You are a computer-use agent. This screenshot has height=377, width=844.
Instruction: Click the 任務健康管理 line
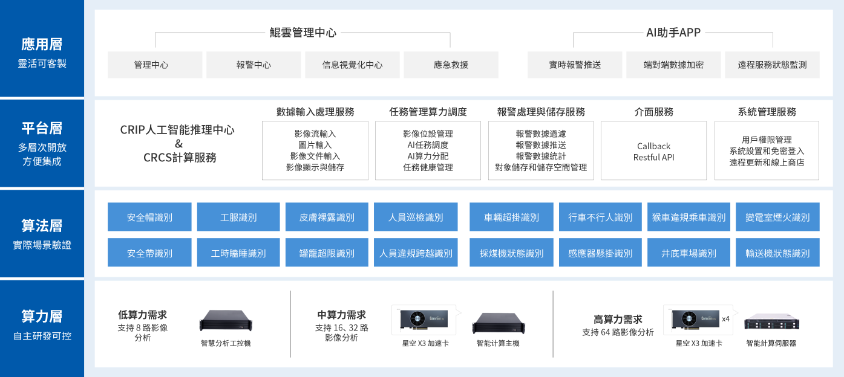428,167
